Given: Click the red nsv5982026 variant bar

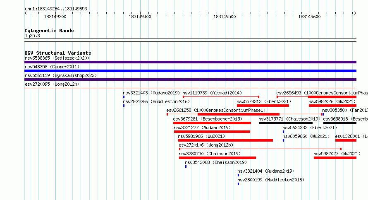Looking at the screenshot, I should pyautogui.click(x=332, y=106).
